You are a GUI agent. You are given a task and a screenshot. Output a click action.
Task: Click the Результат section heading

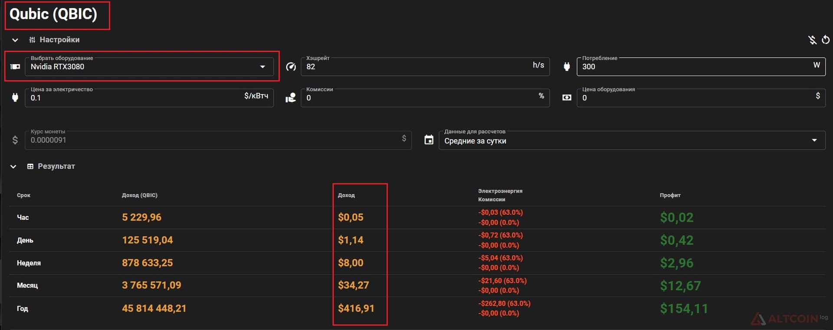click(x=56, y=167)
